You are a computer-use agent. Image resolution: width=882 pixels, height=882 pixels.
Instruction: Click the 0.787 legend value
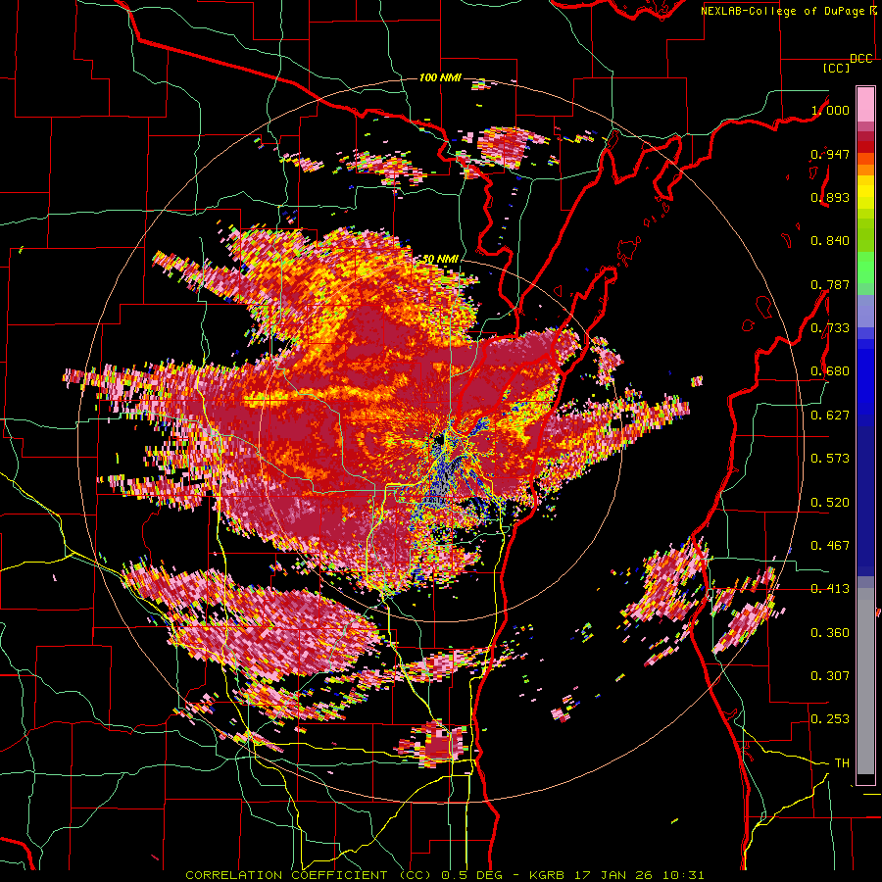point(830,284)
